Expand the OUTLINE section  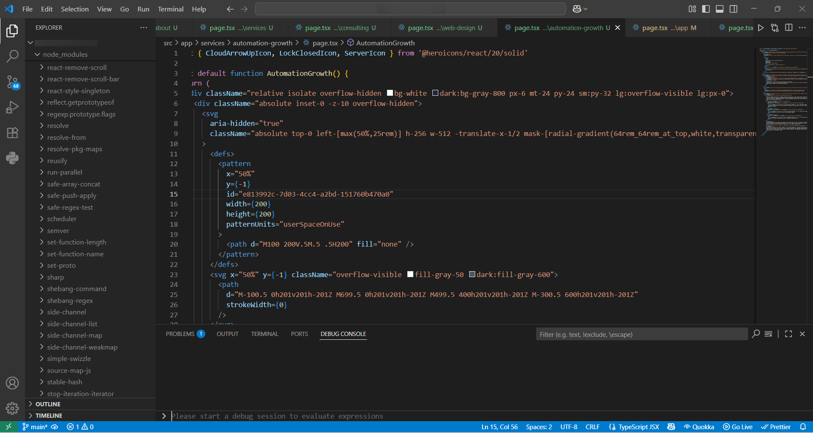tap(48, 404)
